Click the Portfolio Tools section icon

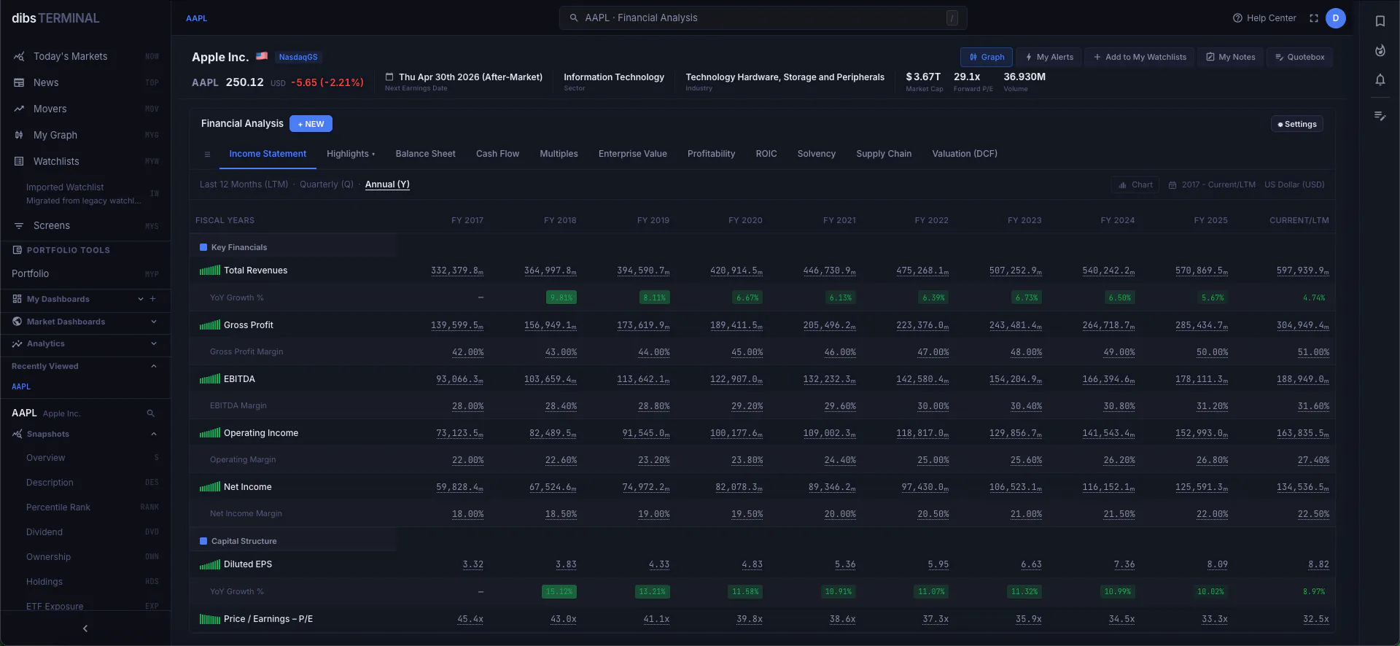17,250
